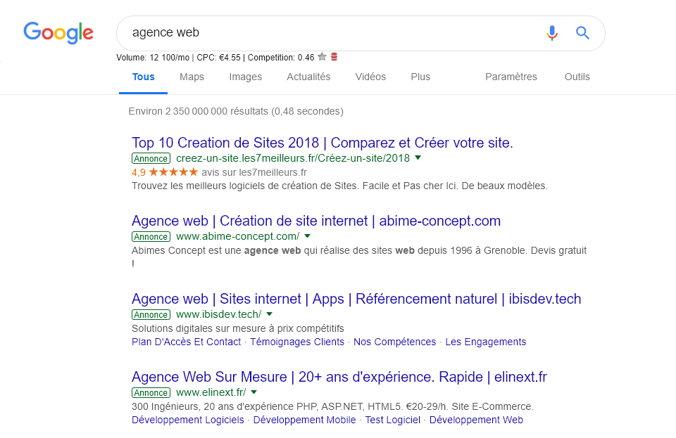Click the orange rating stars for les7meilleurs.fr
This screenshot has width=676, height=438.
click(173, 172)
